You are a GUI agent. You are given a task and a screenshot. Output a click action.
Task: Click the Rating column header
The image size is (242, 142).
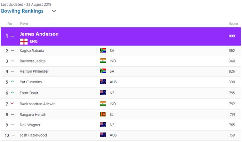pos(233,24)
